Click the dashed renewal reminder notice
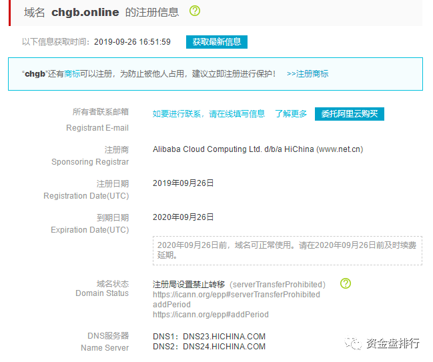Viewport: 433px width, 362px height. 288,251
